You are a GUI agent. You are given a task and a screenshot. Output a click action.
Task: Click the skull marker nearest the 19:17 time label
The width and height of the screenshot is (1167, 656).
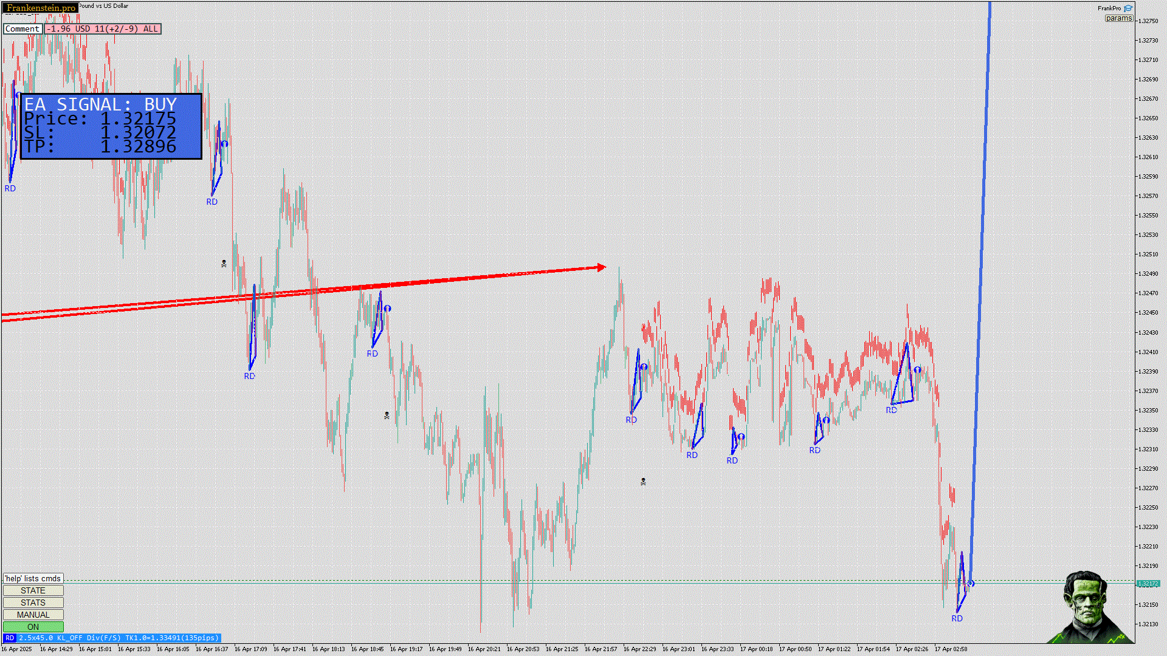[x=387, y=415]
